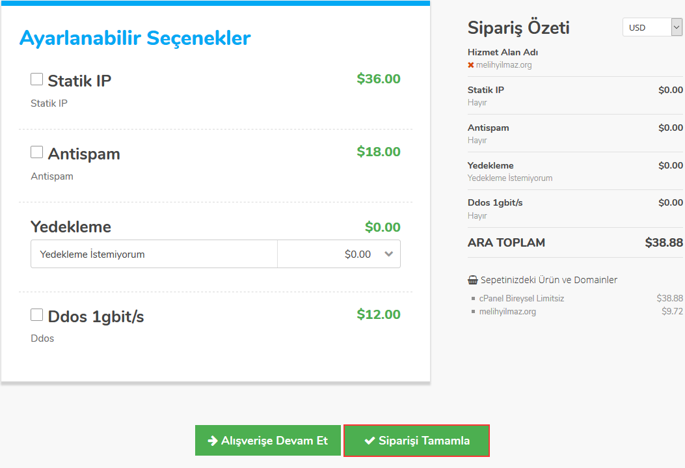Enable the Statik IP checkbox
The image size is (685, 468).
(x=37, y=79)
